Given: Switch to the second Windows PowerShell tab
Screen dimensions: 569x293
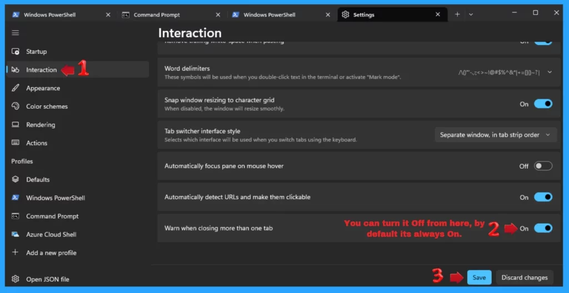Looking at the screenshot, I should click(x=281, y=15).
